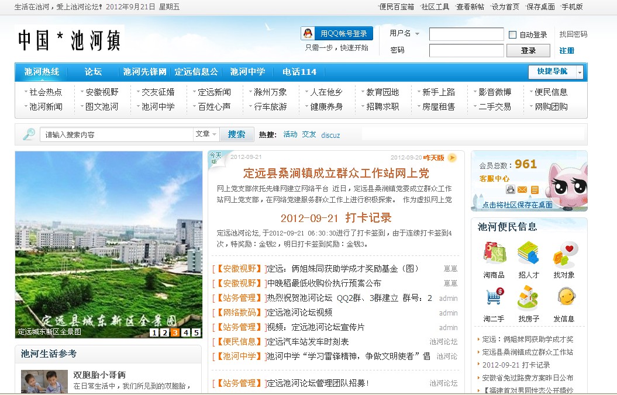Image resolution: width=617 pixels, height=395 pixels.
Task: Show slideshow image number 1
Action: click(154, 332)
